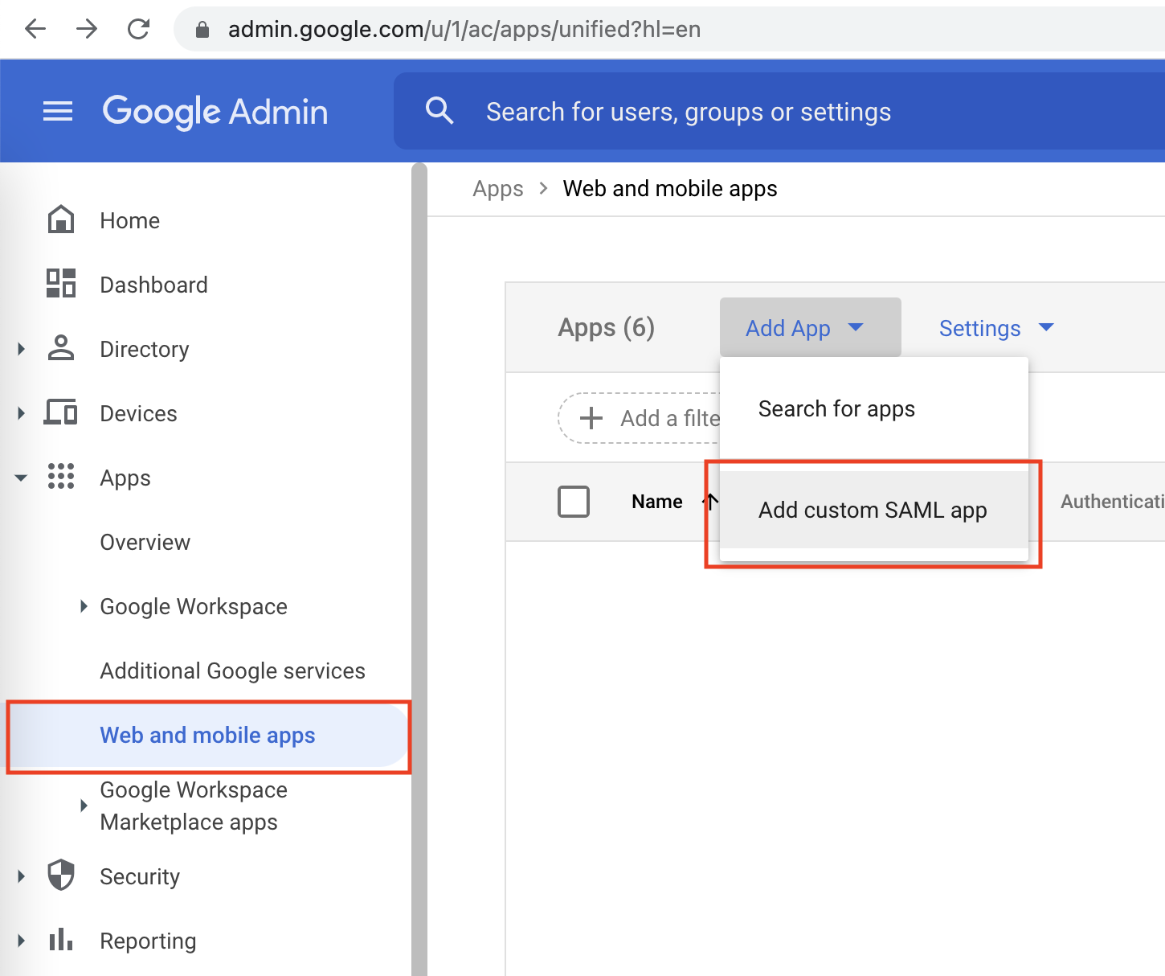Image resolution: width=1165 pixels, height=976 pixels.
Task: Focus the users, groups or settings search field
Action: pyautogui.click(x=779, y=111)
